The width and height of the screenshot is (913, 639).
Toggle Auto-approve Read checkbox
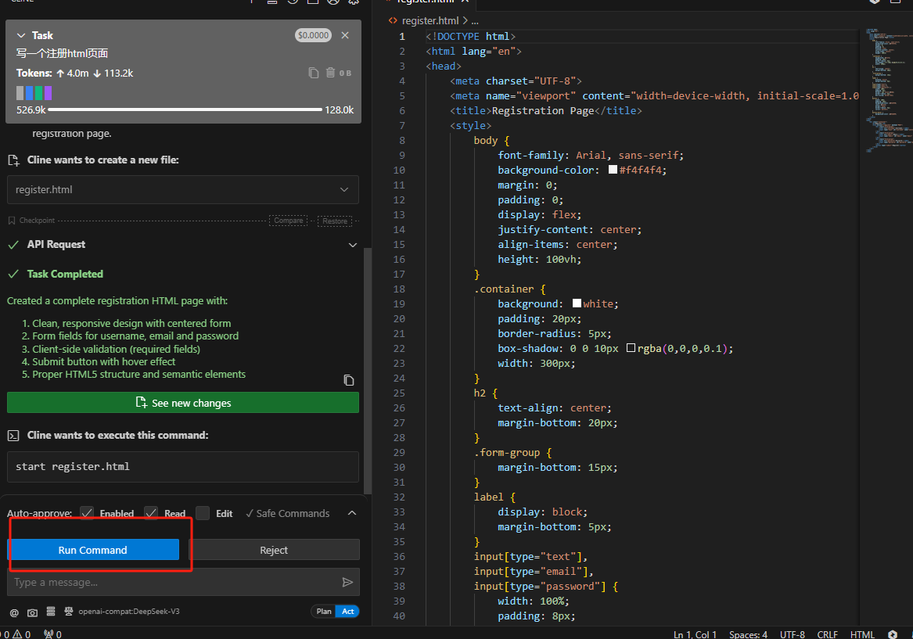point(151,513)
